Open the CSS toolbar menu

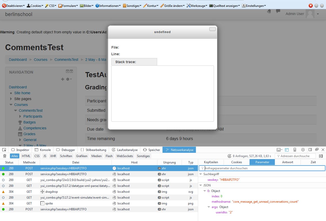coord(51,6)
